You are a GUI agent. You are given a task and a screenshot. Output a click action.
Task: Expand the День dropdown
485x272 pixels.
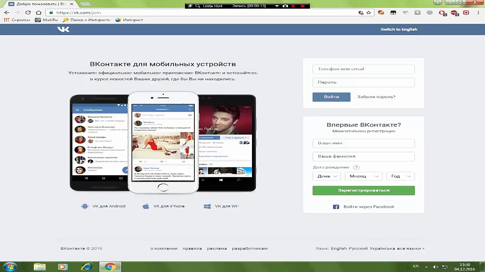tap(327, 176)
